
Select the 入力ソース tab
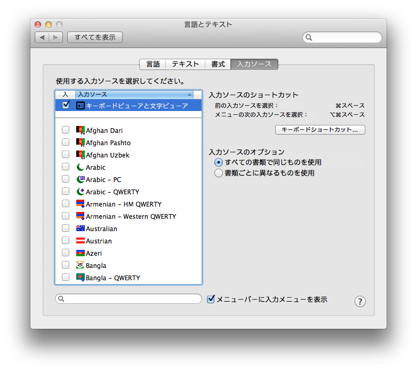coord(254,64)
